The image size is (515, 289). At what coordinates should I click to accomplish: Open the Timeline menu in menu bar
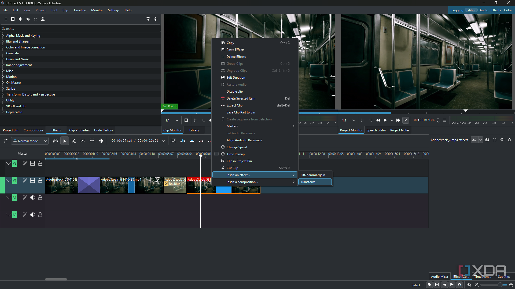tap(80, 10)
